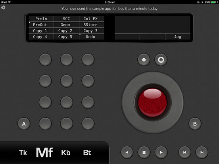The width and height of the screenshot is (219, 164).
Task: Tap the red trackball
Action: click(x=152, y=103)
